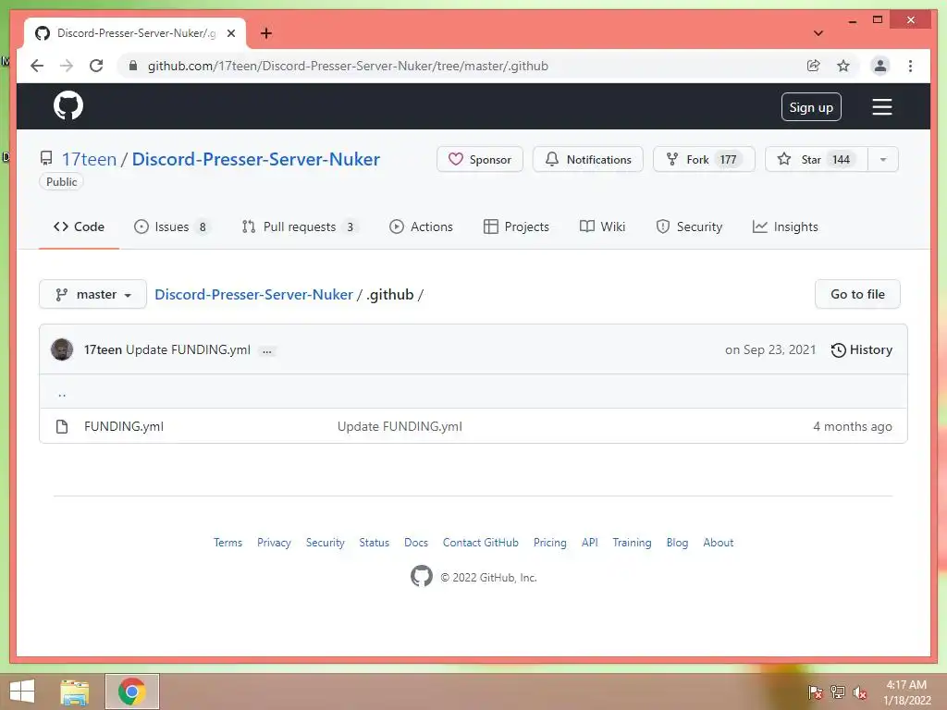Screen dimensions: 947x710
Task: Click the volume tray icon
Action: (x=859, y=692)
